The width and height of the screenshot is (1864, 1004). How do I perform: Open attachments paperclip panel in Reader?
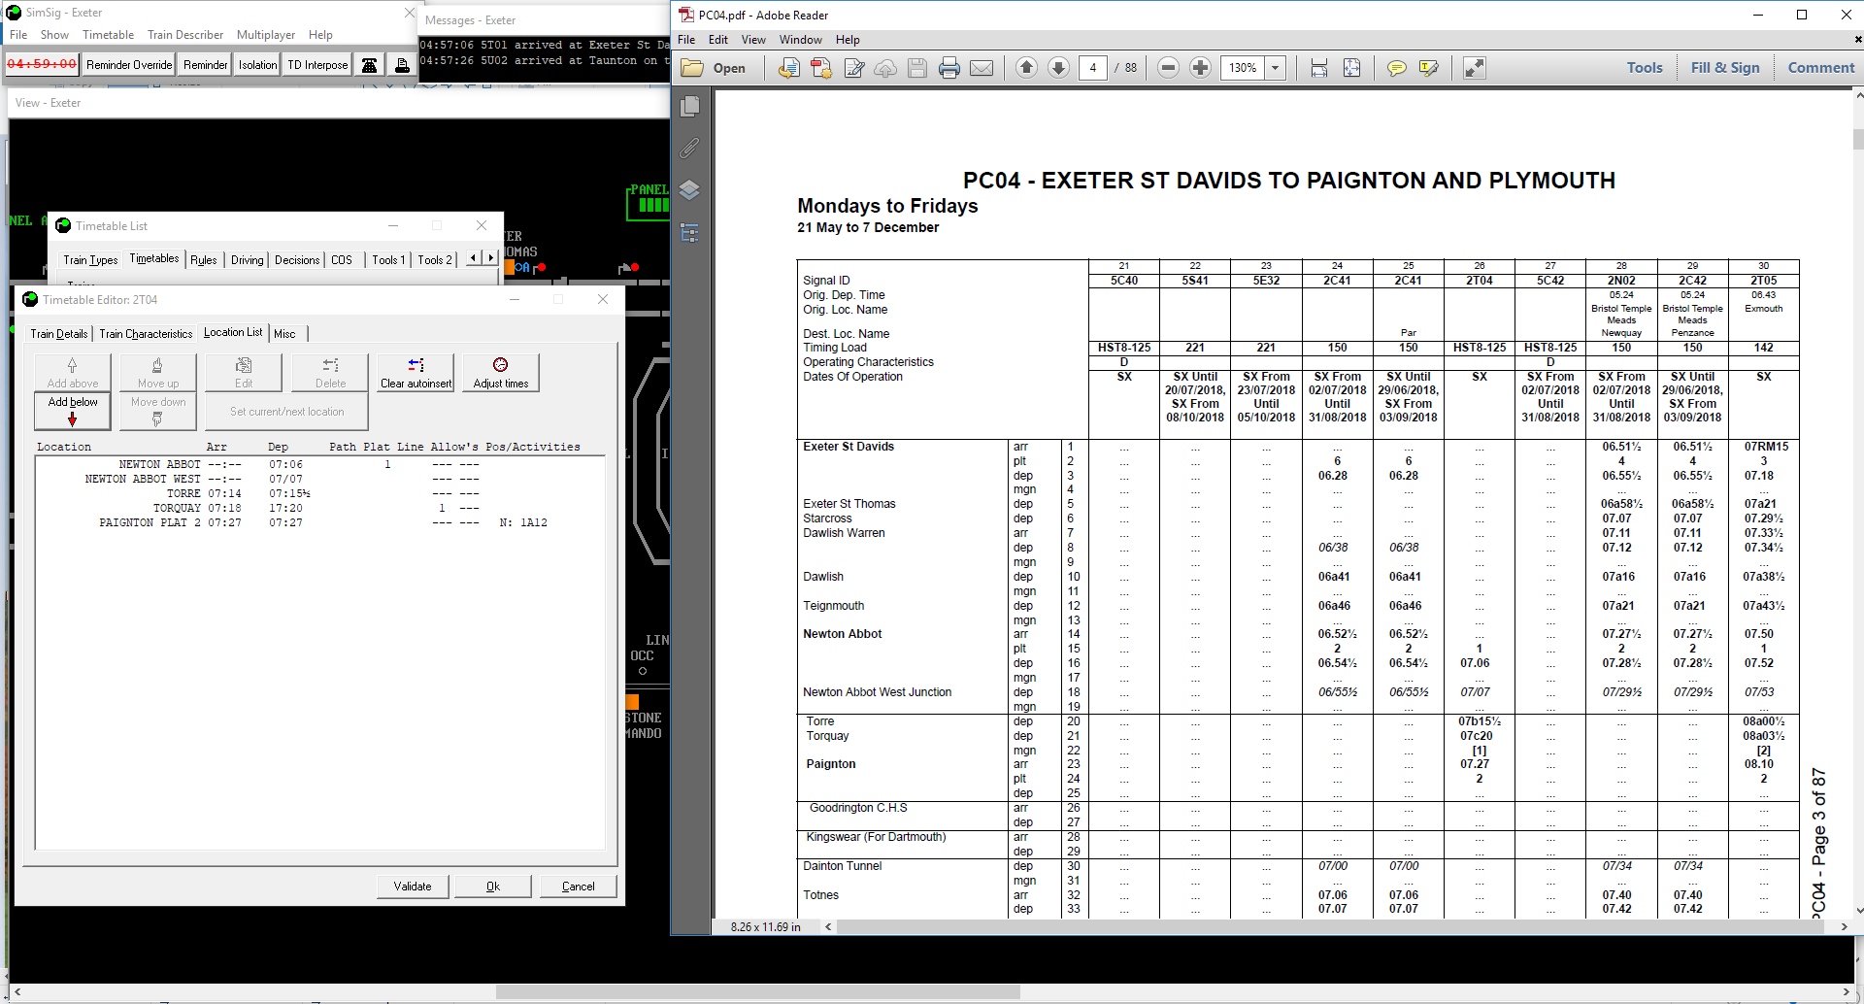coord(689,148)
